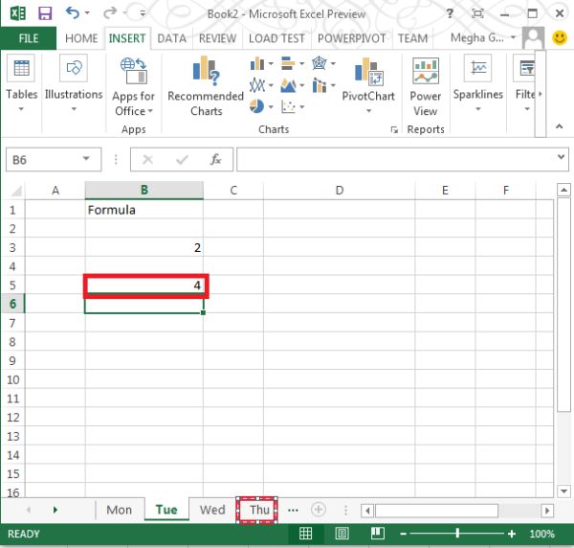Switch to the DATA ribbon tab
The height and width of the screenshot is (548, 574).
coord(171,38)
